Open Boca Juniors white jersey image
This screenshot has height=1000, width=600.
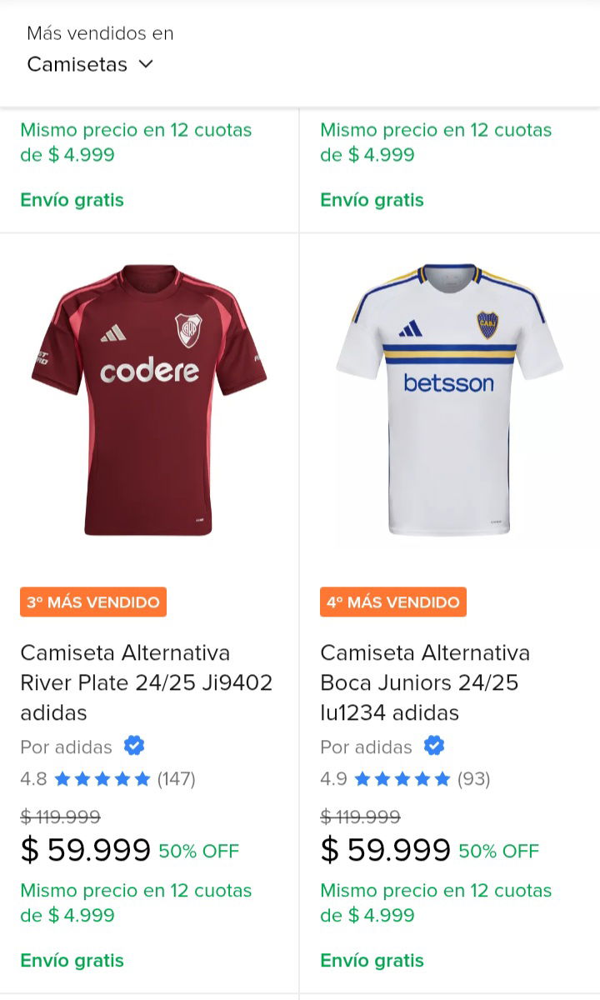coord(449,401)
